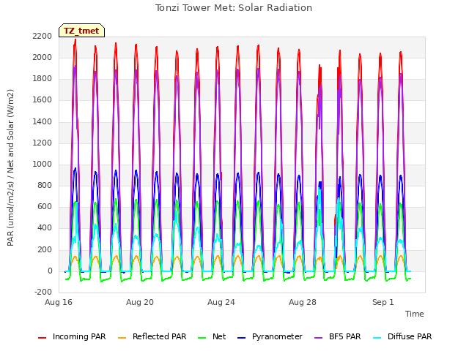
Task: Click the 1200 y-axis tick label
Action: pyautogui.click(x=43, y=143)
